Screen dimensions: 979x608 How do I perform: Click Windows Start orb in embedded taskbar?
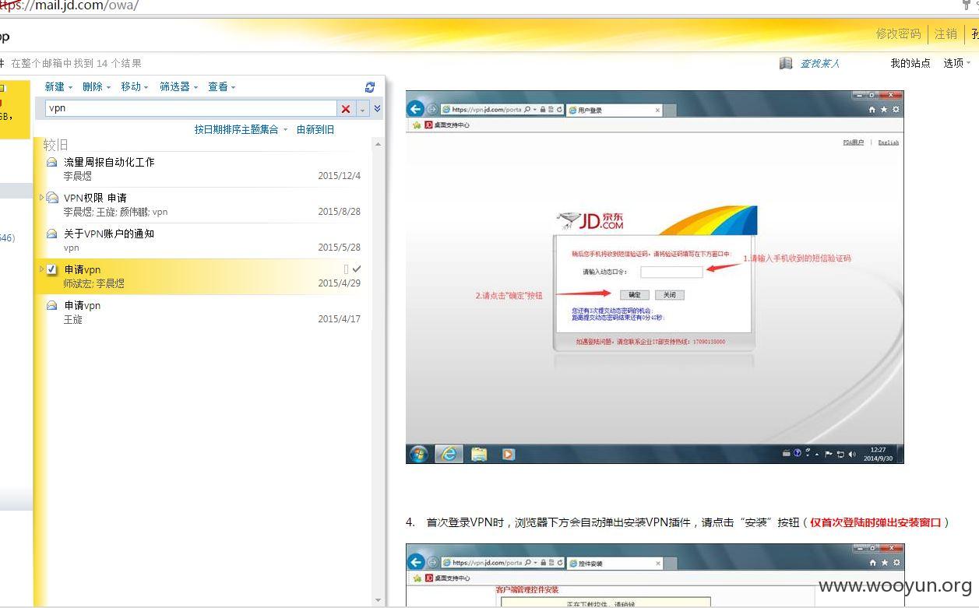(x=419, y=454)
